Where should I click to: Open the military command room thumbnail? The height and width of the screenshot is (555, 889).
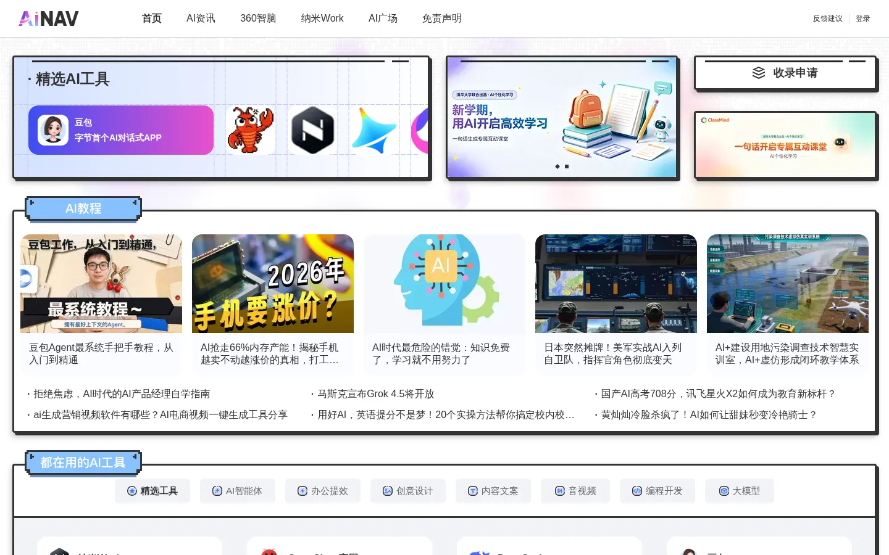pyautogui.click(x=616, y=284)
